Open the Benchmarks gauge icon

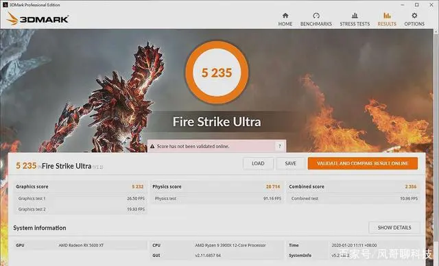pyautogui.click(x=316, y=15)
